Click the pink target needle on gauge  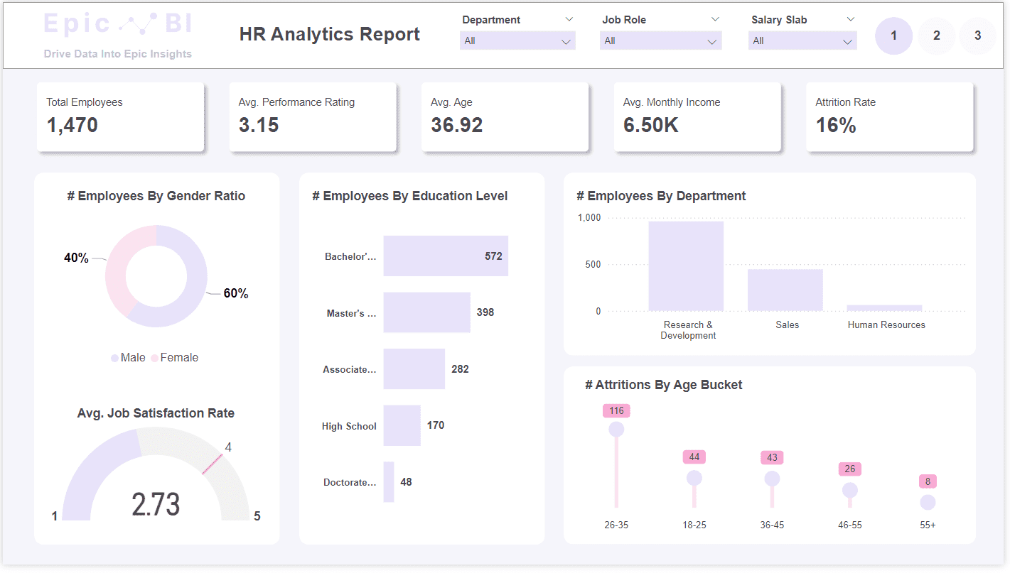click(213, 464)
